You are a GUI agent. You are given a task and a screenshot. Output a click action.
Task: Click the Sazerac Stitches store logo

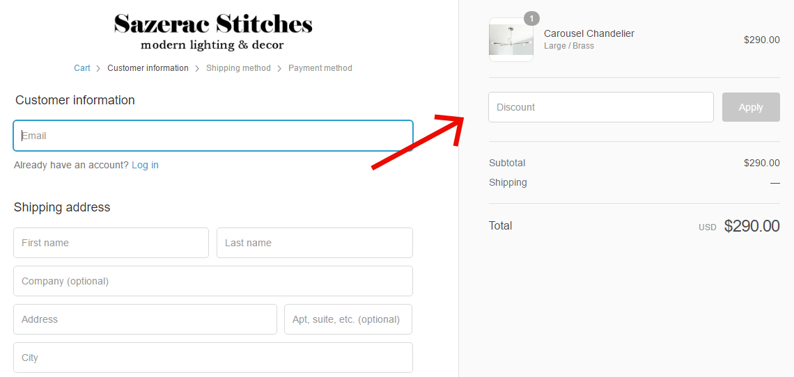213,32
